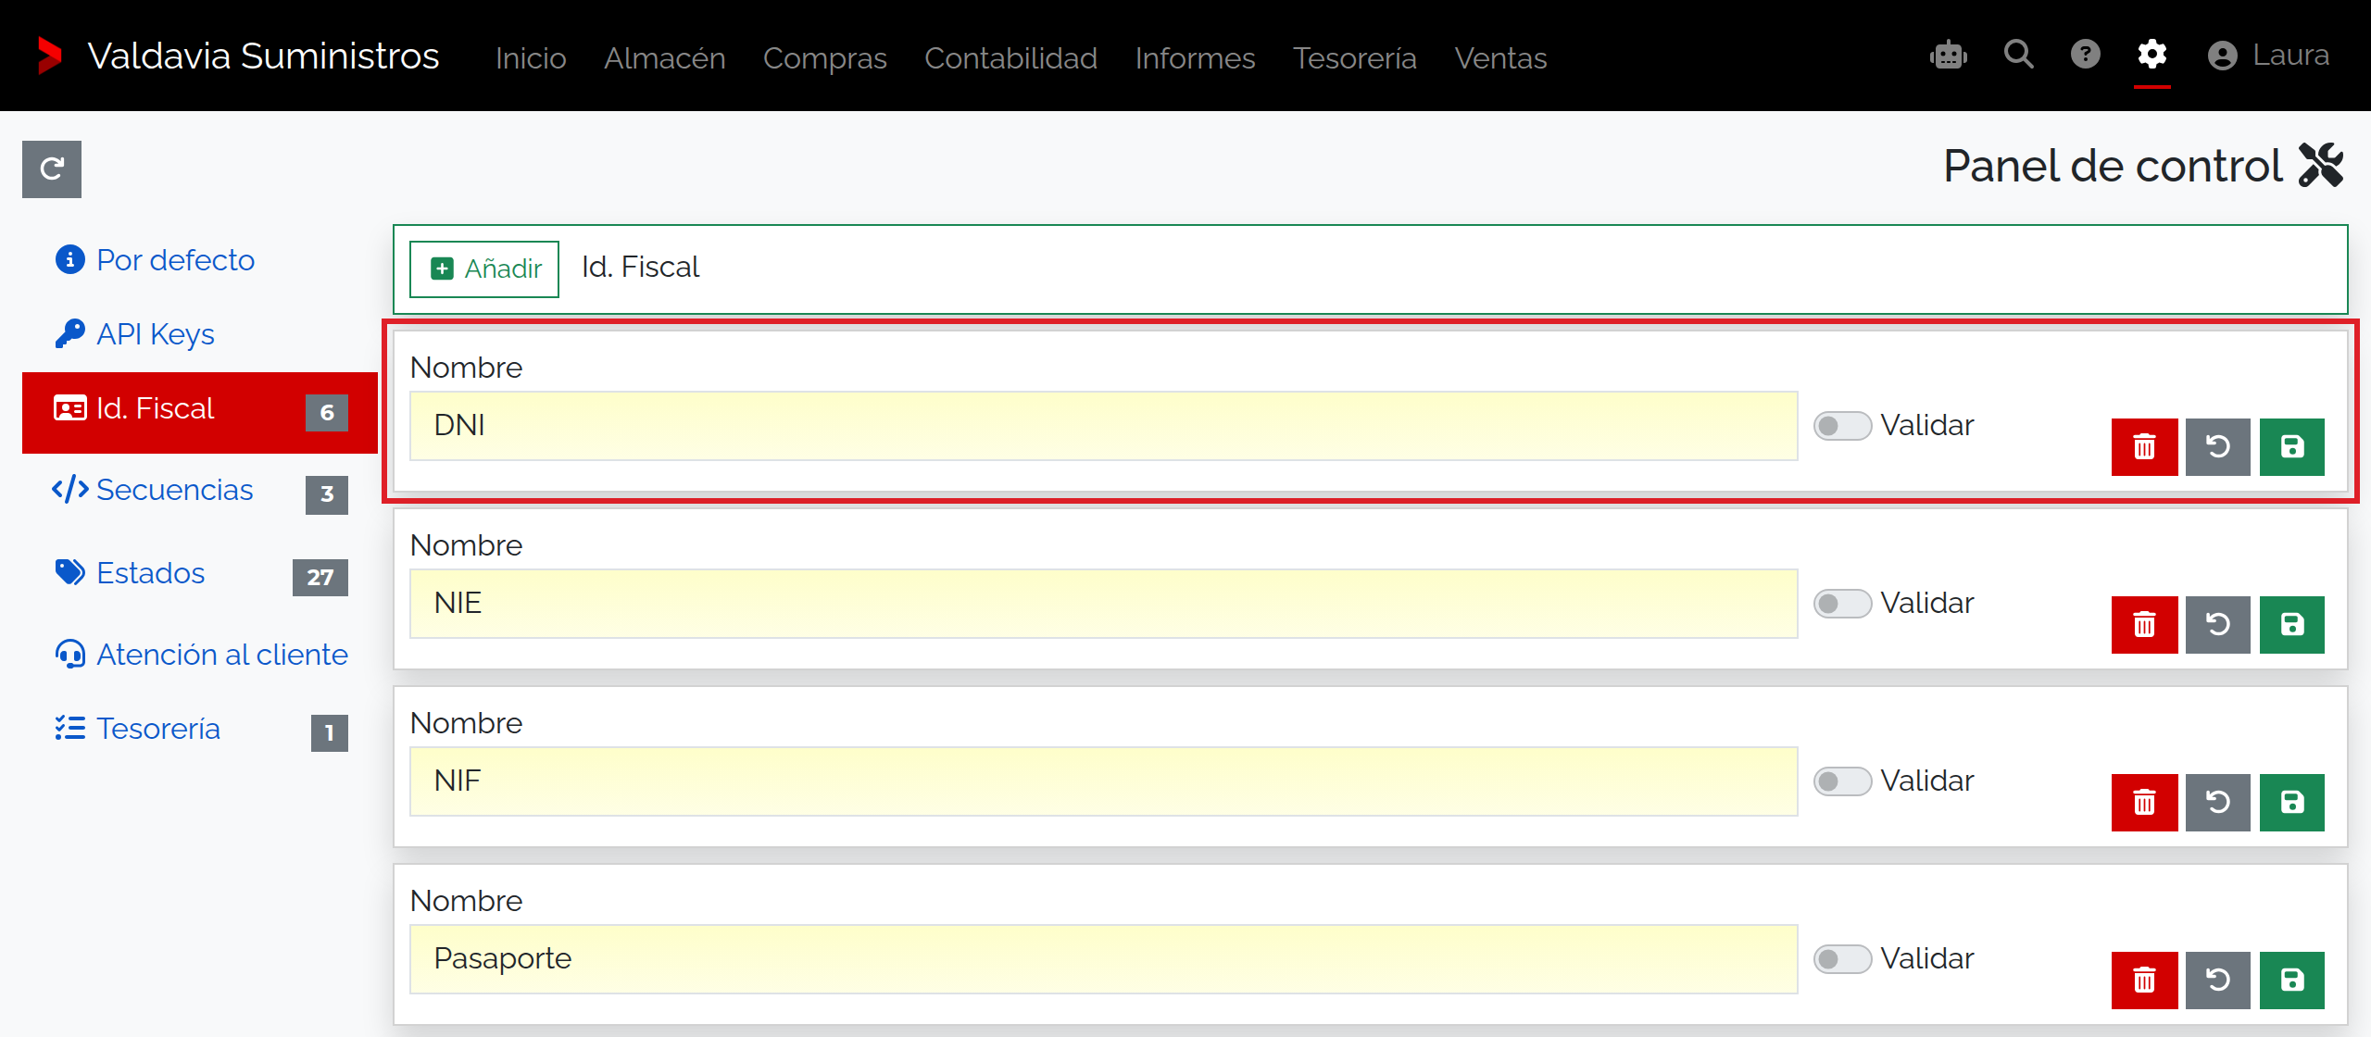Toggle Validar switch for DNI

tap(1842, 426)
